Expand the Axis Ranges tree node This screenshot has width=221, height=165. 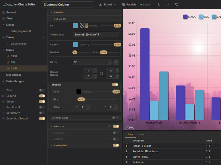pyautogui.click(x=3, y=75)
